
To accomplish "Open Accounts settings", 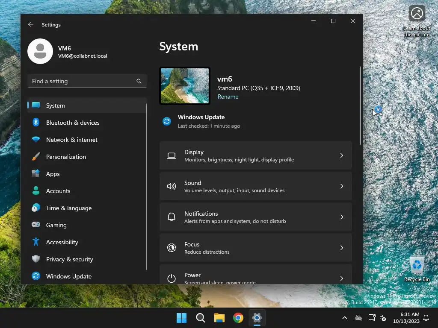I will 87,191.
